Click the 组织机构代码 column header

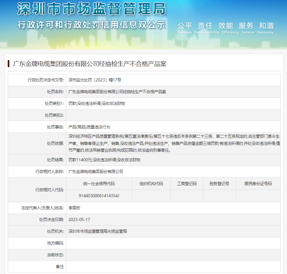[151, 184]
